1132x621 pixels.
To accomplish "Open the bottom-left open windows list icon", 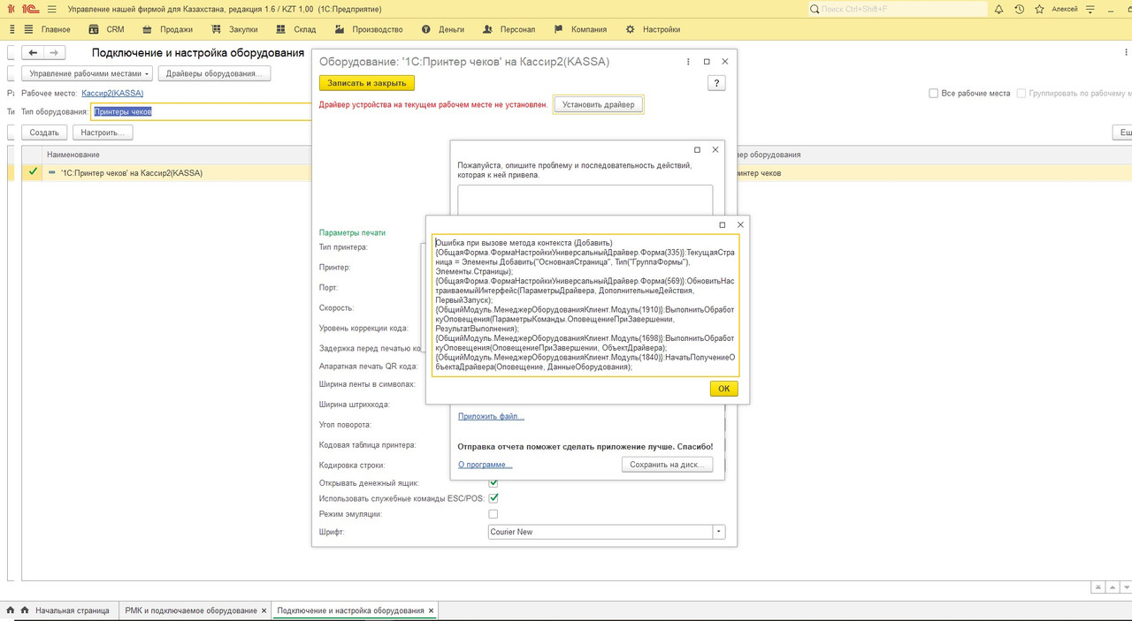I will [11, 610].
